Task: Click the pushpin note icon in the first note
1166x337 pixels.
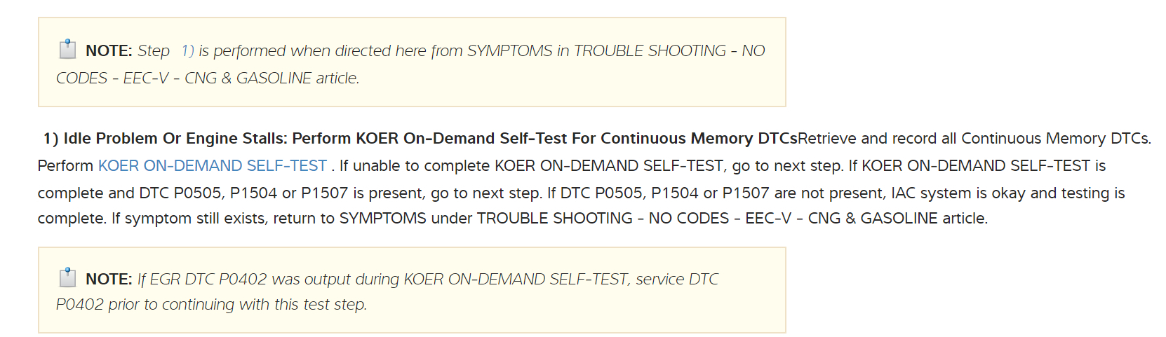Action: [67, 49]
